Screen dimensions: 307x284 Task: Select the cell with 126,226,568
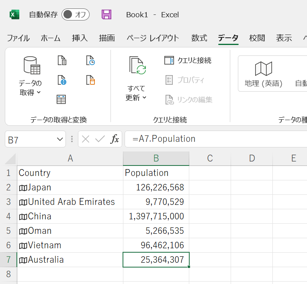tap(156, 188)
